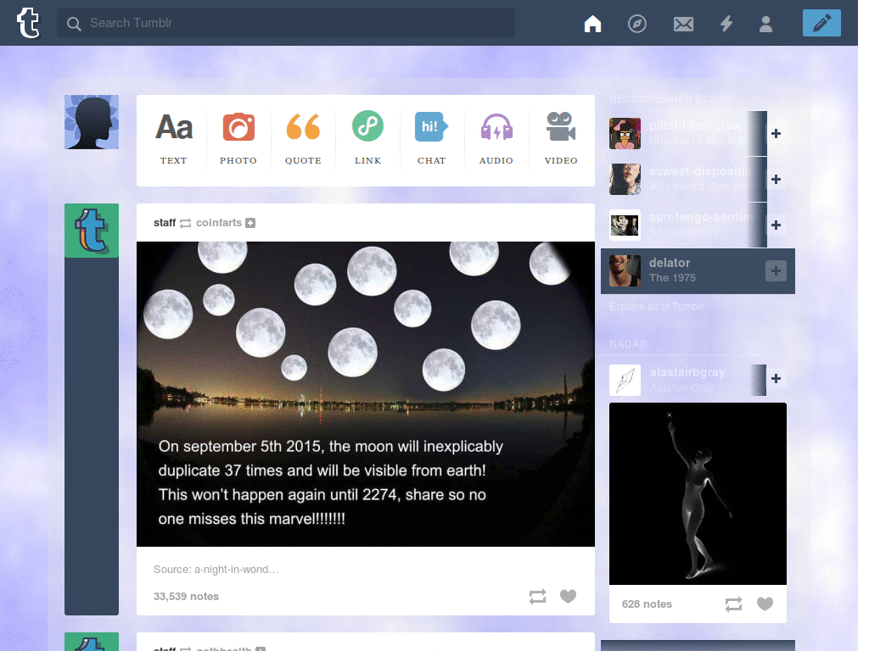Screen dimensions: 869x651
Task: Click the alastairbgray avatar thumbnail
Action: pyautogui.click(x=625, y=380)
